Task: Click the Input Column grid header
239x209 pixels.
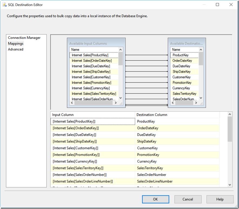Action: [93, 115]
